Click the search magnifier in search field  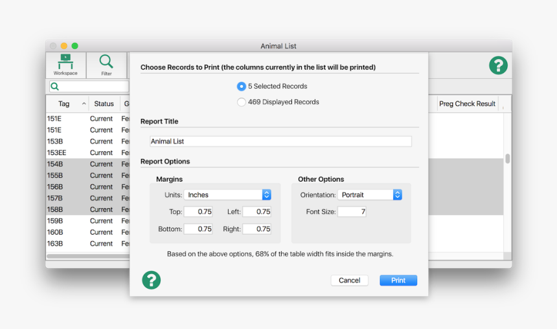[x=55, y=86]
